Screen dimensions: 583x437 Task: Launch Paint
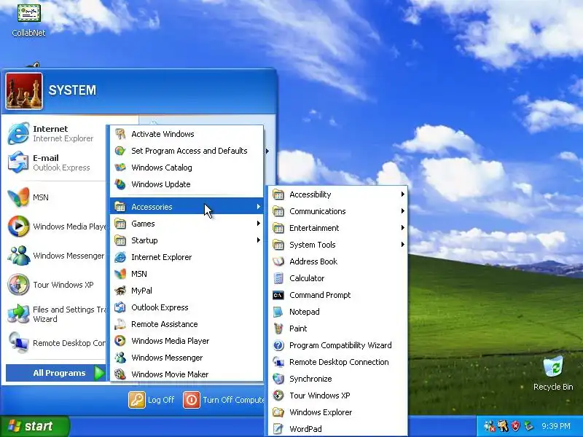(x=337, y=328)
